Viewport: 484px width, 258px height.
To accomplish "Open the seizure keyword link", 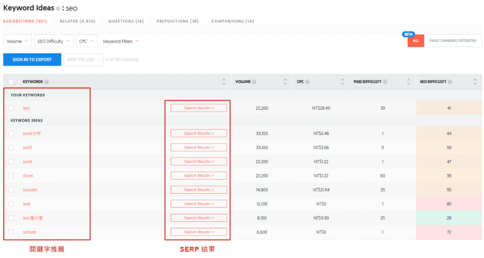I will click(x=29, y=232).
